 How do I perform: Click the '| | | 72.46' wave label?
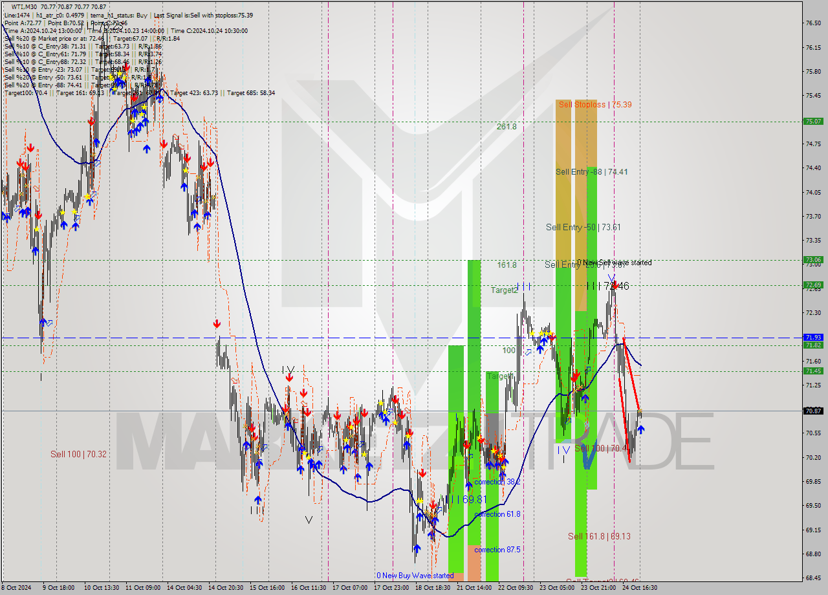coord(607,285)
